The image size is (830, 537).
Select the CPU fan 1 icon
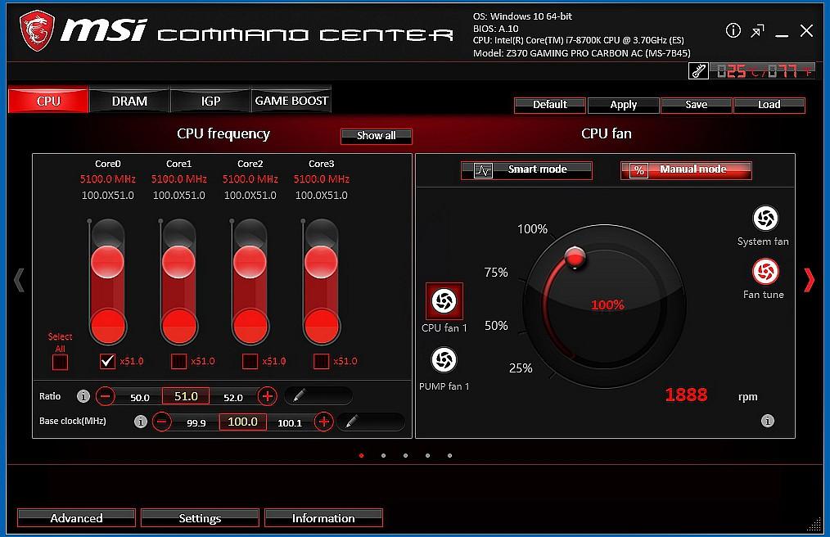click(444, 300)
